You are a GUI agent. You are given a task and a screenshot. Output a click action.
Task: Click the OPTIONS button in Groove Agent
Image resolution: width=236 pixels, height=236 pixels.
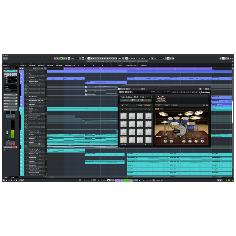coord(175,105)
